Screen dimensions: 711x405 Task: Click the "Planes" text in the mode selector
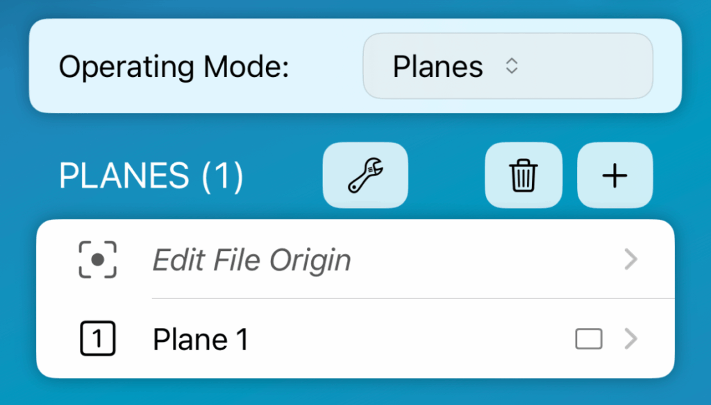point(437,67)
